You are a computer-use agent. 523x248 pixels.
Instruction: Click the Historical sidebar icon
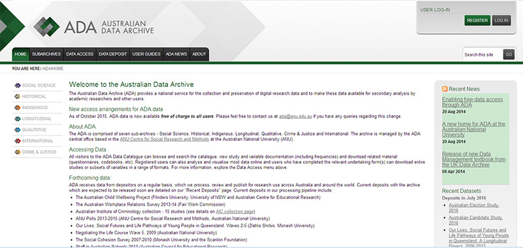18,97
